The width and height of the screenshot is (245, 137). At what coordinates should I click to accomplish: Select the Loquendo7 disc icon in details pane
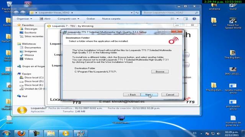(x=22, y=110)
